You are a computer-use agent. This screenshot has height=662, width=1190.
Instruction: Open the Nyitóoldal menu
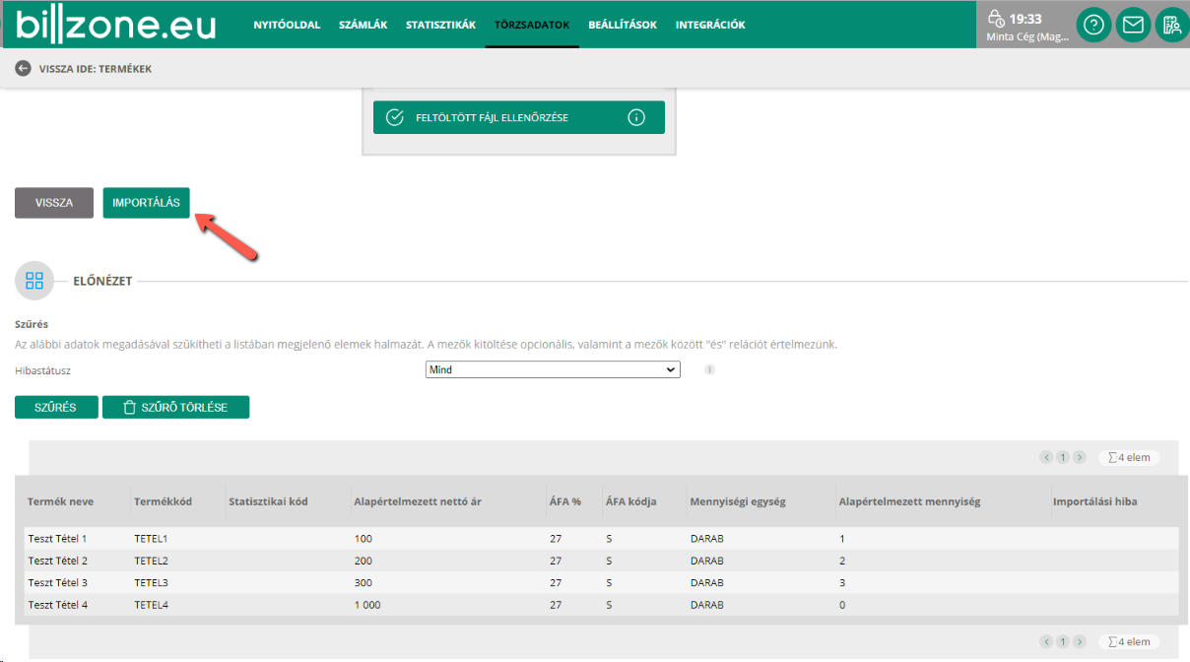pyautogui.click(x=287, y=25)
